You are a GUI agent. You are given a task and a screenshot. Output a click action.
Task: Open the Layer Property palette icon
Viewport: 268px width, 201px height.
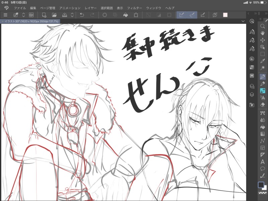pyautogui.click(x=252, y=86)
